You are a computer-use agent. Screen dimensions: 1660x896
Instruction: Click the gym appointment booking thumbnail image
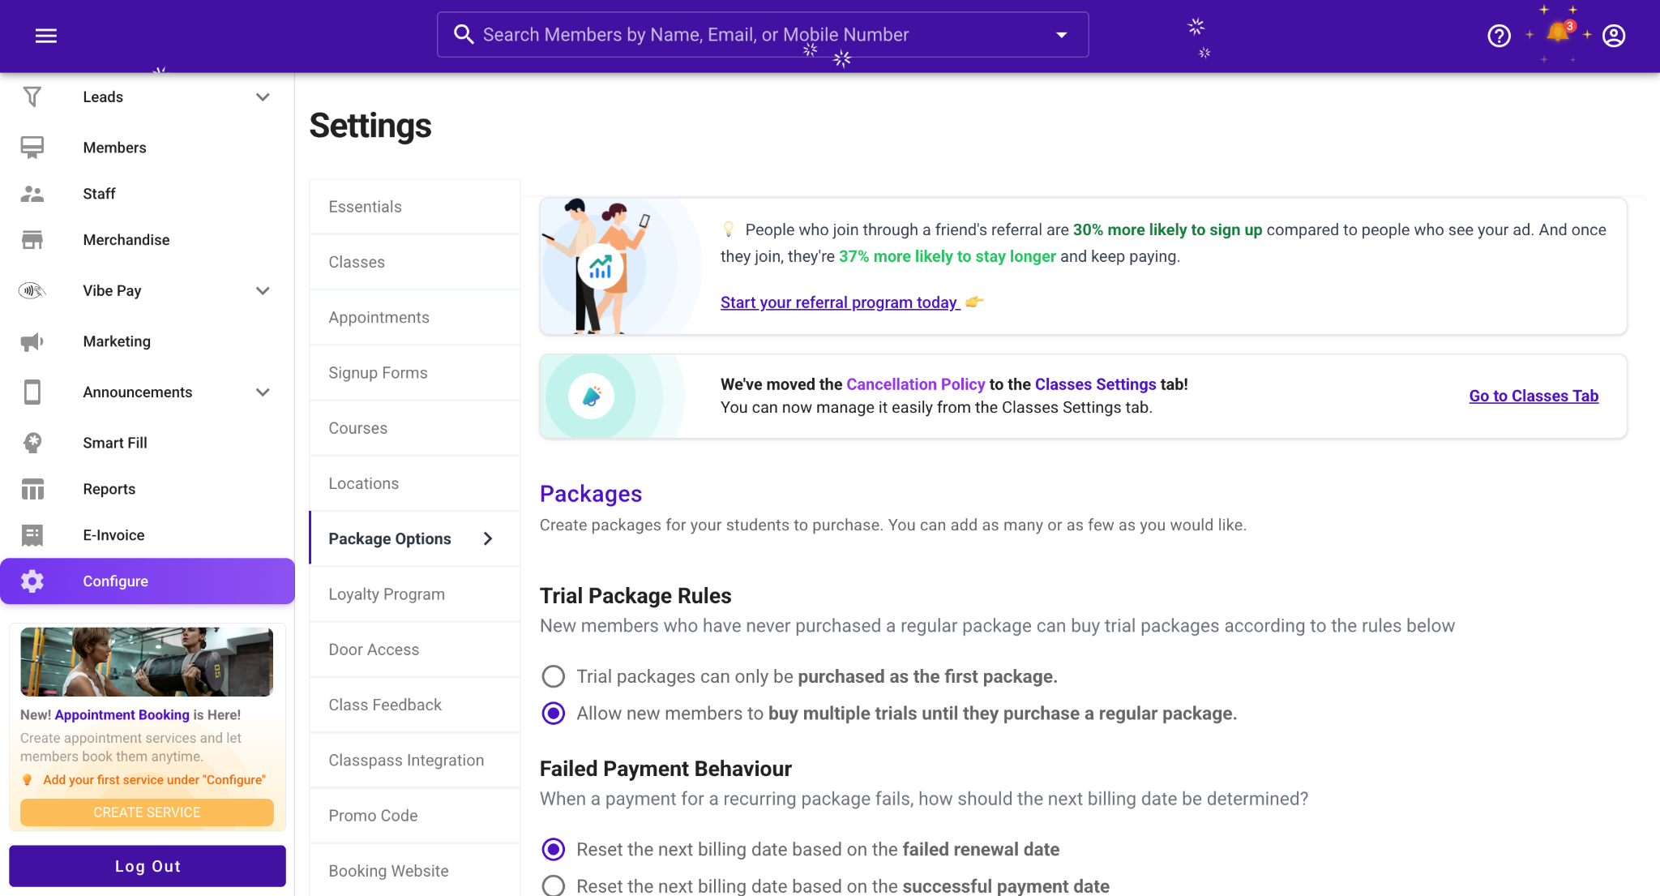147,662
